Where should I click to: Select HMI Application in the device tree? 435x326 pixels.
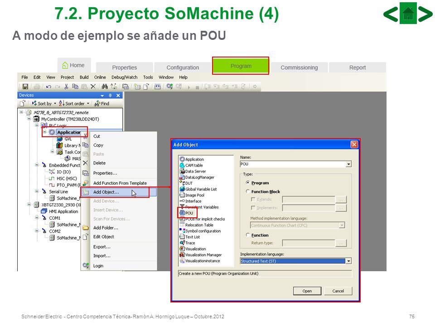point(60,211)
